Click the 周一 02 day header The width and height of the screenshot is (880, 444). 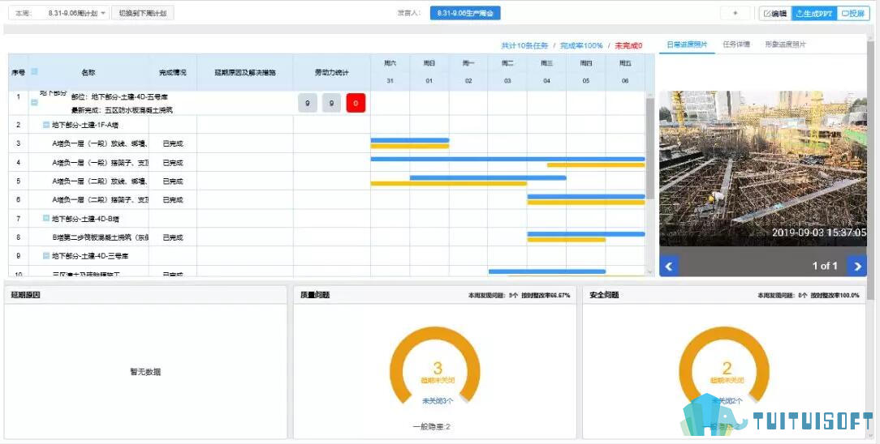coord(468,72)
